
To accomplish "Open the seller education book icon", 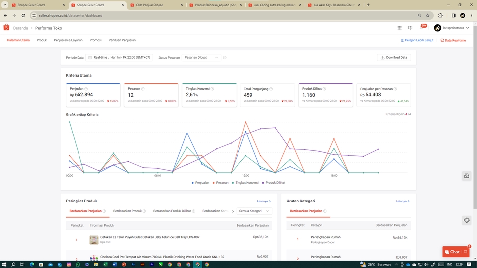I will pyautogui.click(x=410, y=28).
